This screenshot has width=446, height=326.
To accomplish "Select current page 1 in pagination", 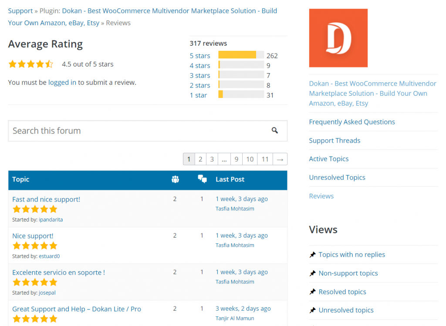I will tap(189, 159).
